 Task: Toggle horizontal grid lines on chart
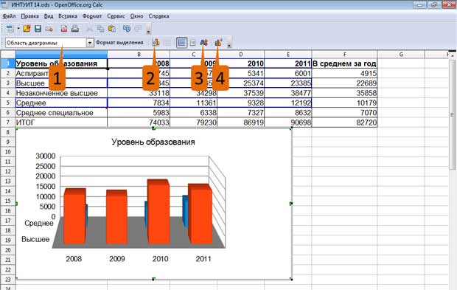point(181,43)
